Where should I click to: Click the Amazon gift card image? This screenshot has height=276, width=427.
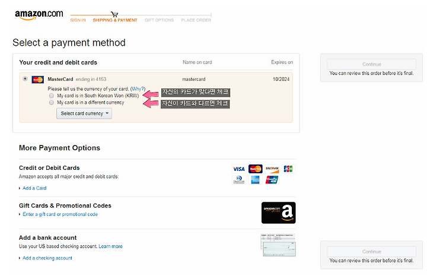tap(278, 213)
